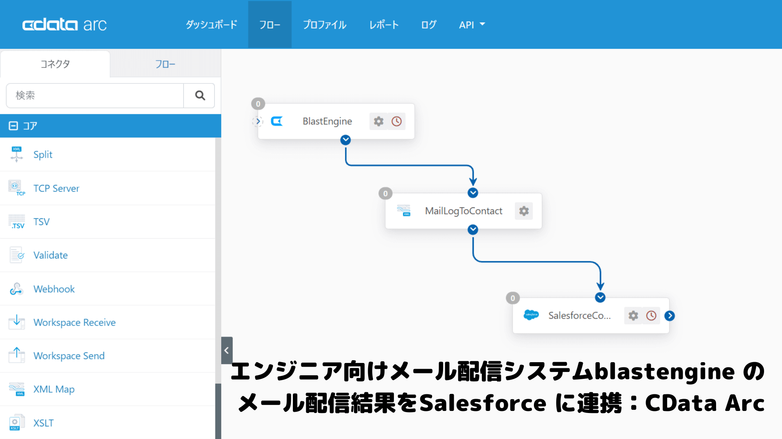Click Salesforce node message count badge
Image resolution: width=782 pixels, height=439 pixels.
pyautogui.click(x=513, y=298)
